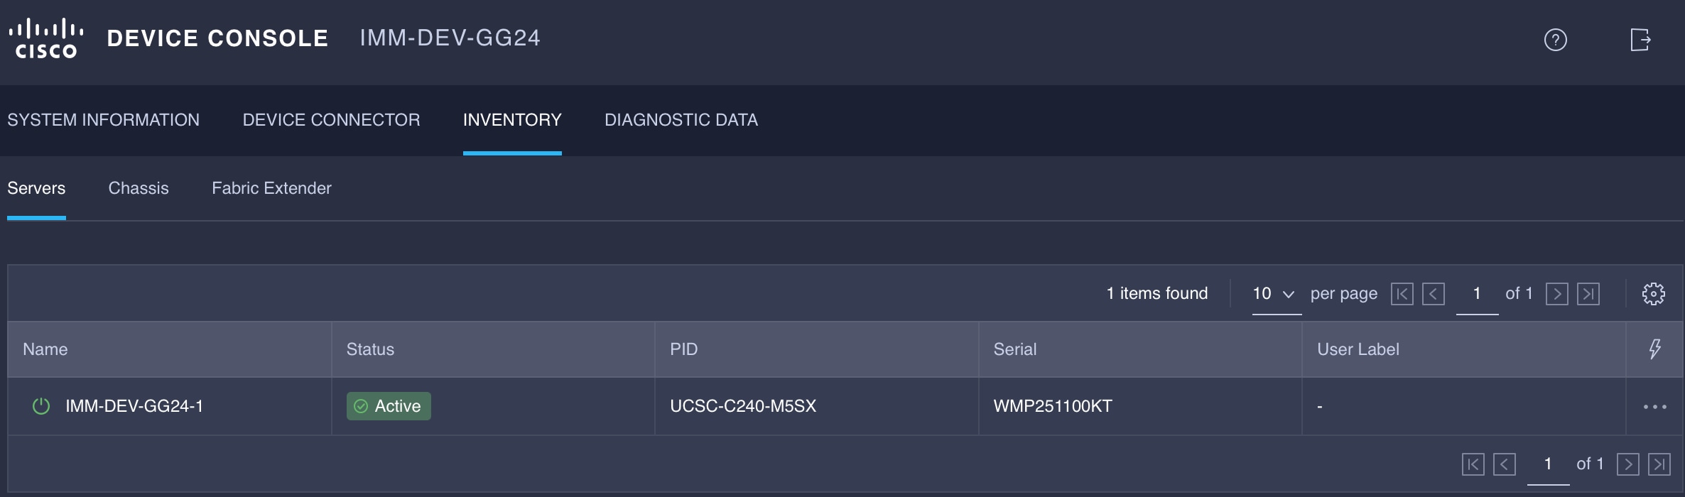Image resolution: width=1685 pixels, height=497 pixels.
Task: Sign out using the logout icon
Action: pos(1642,40)
